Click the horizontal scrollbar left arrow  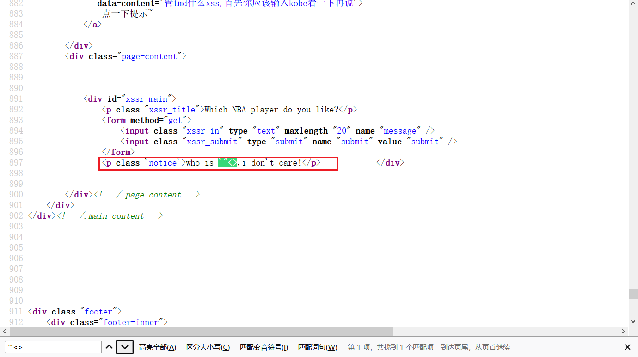click(5, 331)
